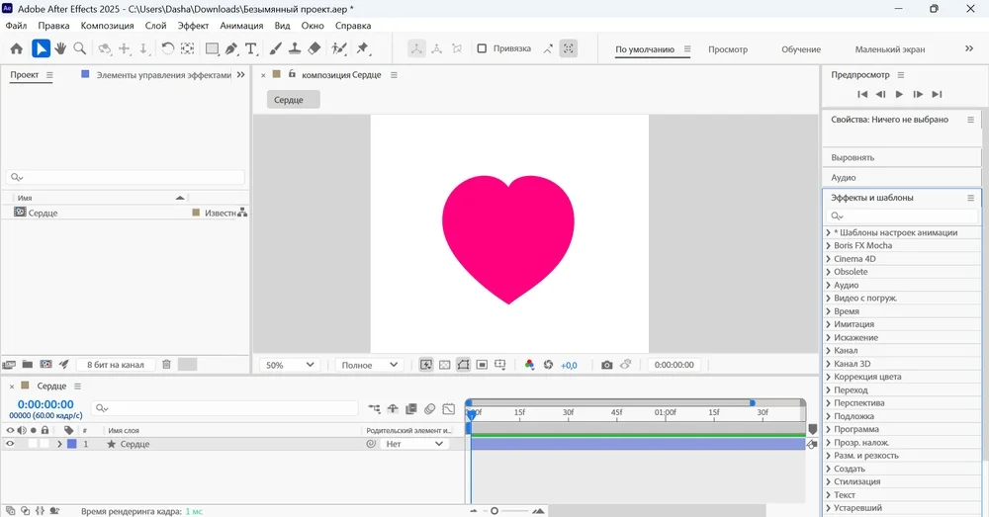989x517 pixels.
Task: Open the Полное resolution dropdown
Action: 368,365
